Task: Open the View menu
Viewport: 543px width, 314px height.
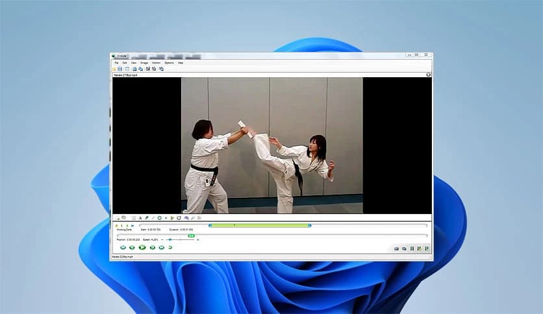Action: (133, 63)
